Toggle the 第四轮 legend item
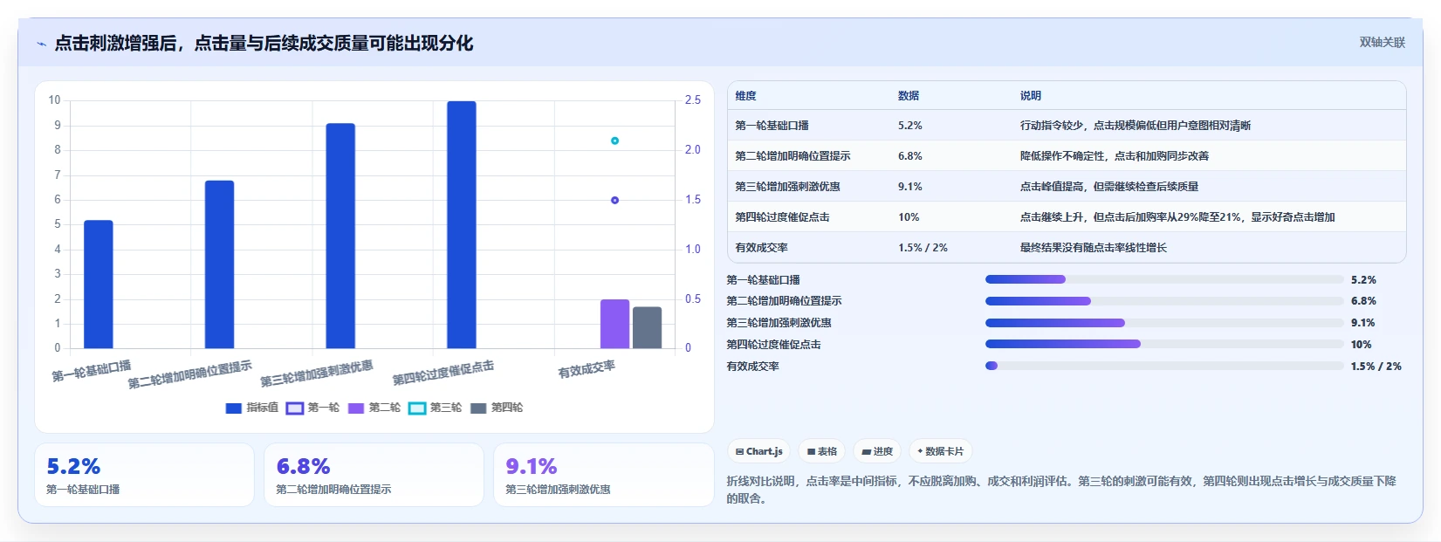The width and height of the screenshot is (1441, 542). click(x=496, y=408)
